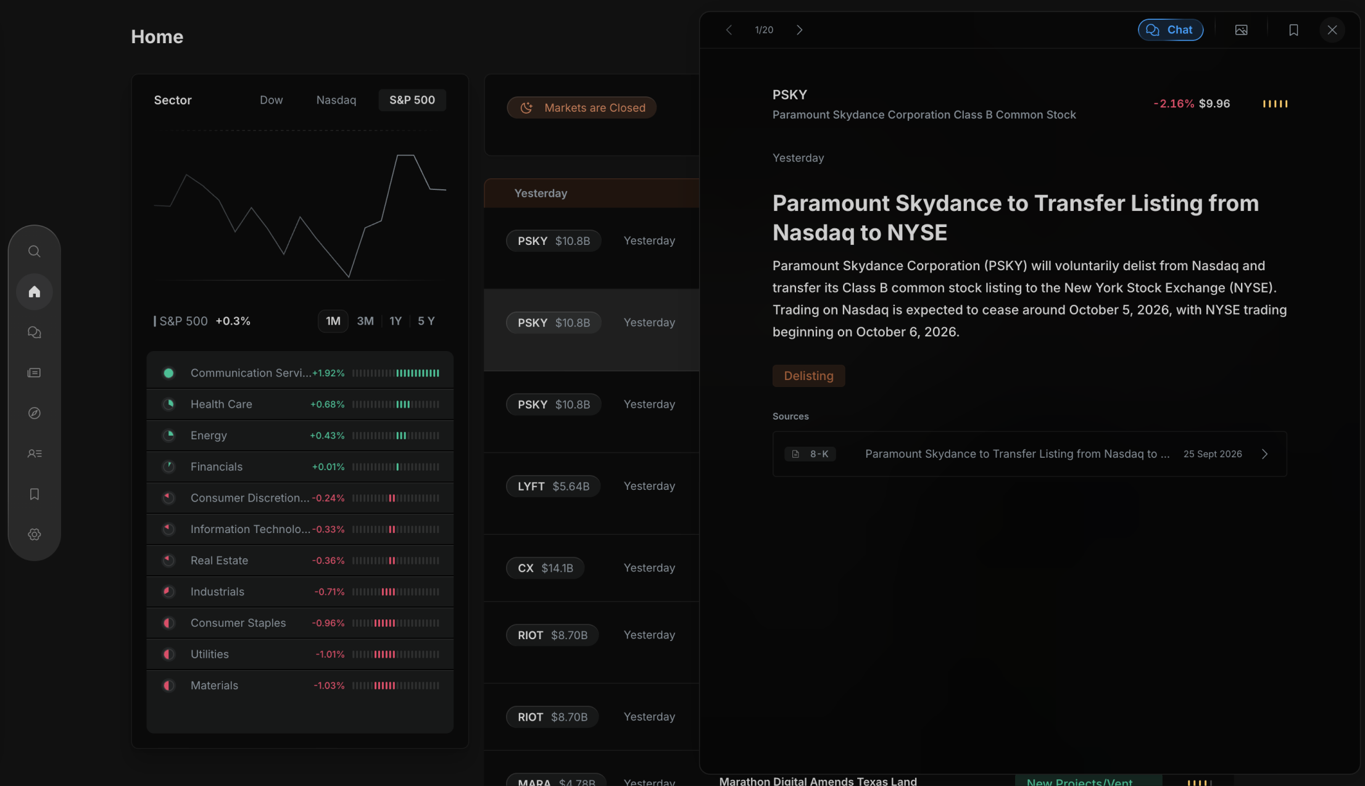Click the Materials performance bar
1365x786 pixels.
point(396,685)
